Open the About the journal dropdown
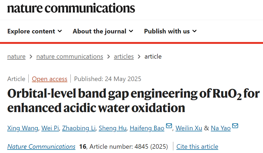 click(x=103, y=31)
